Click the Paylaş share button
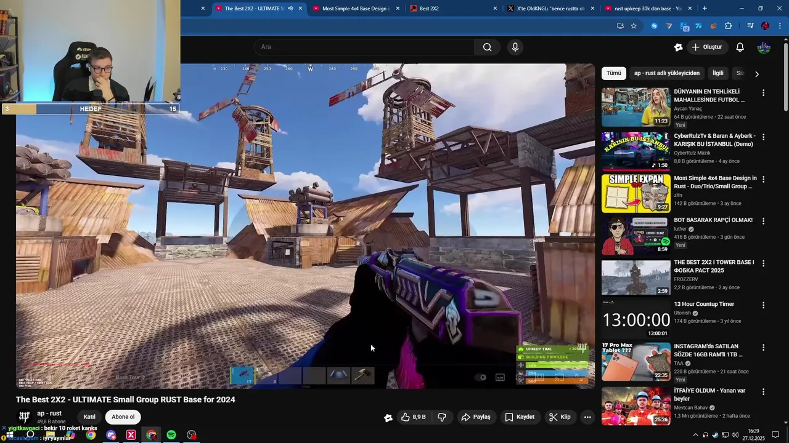Viewport: 789px width, 443px height. pos(476,417)
